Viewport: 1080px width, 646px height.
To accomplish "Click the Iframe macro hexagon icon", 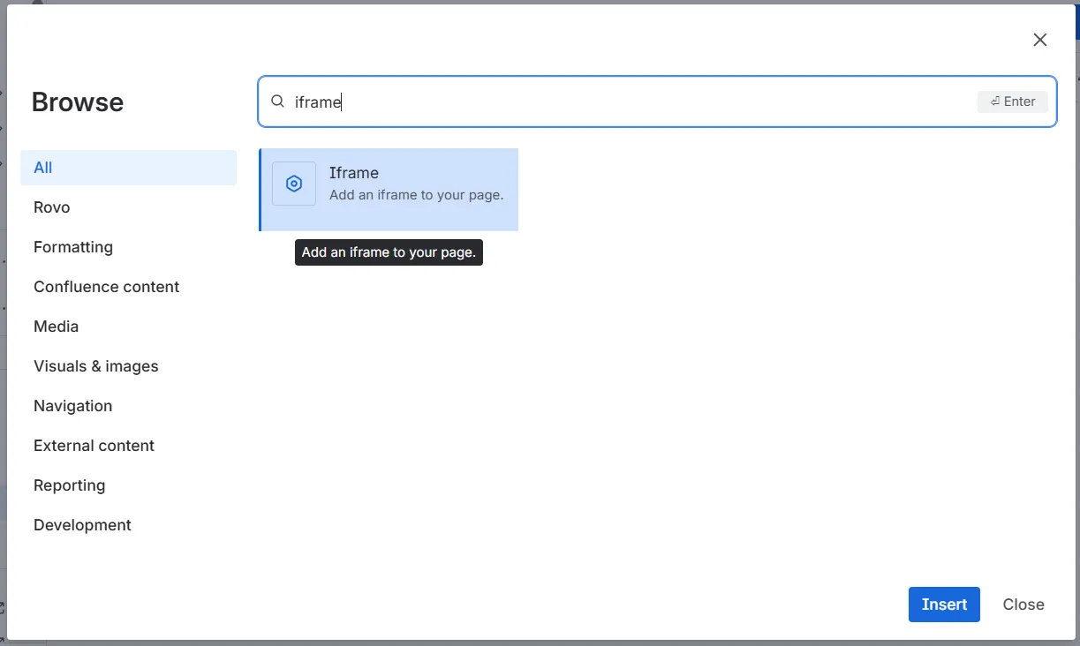I will 294,184.
